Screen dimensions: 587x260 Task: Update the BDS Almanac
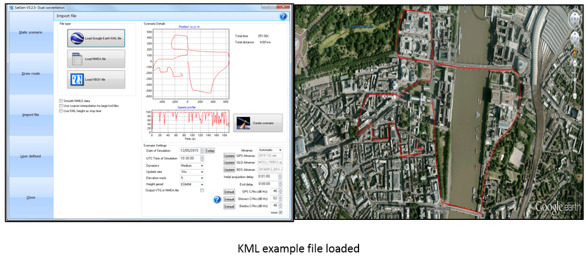(x=229, y=170)
